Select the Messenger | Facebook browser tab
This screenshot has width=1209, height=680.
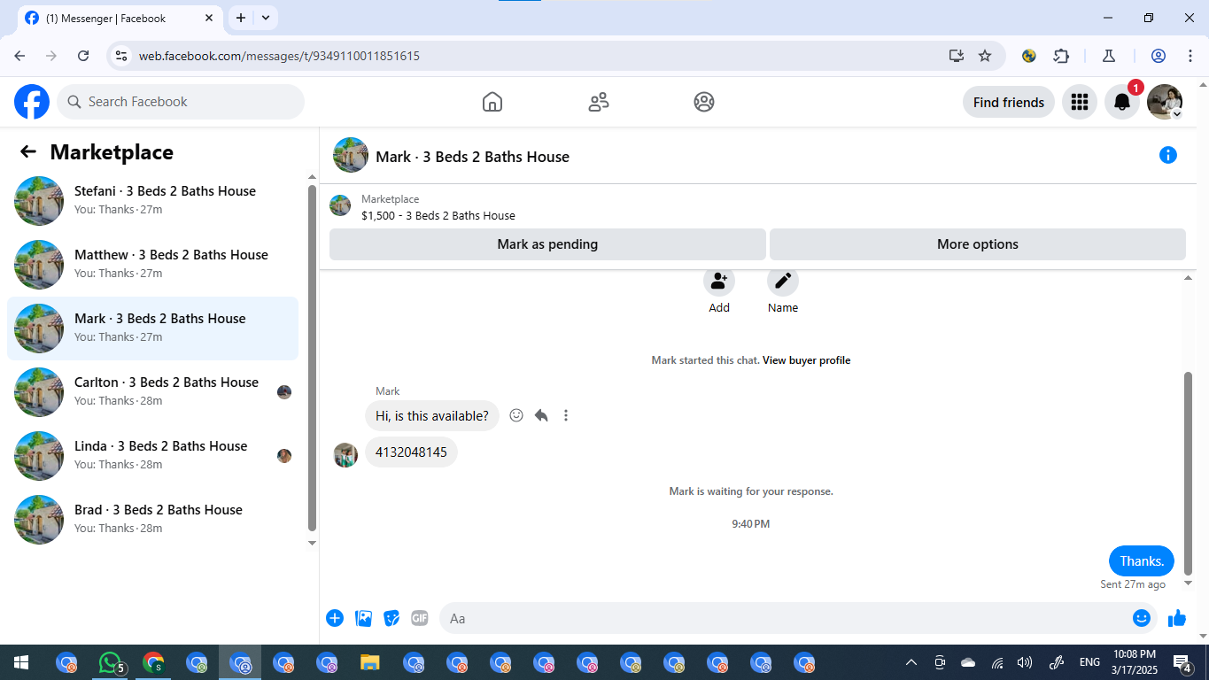(121, 18)
